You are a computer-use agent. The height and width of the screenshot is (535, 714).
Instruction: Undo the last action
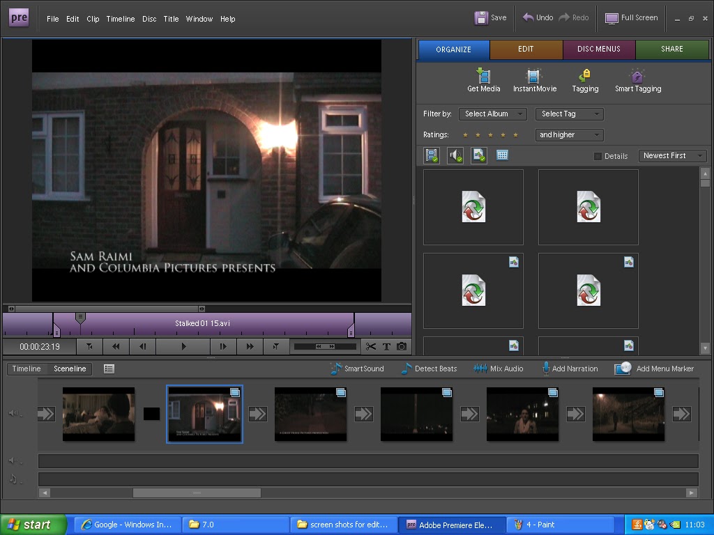pyautogui.click(x=538, y=17)
